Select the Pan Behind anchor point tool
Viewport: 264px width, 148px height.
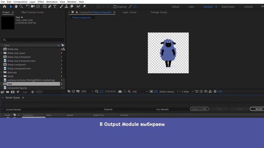[38, 7]
